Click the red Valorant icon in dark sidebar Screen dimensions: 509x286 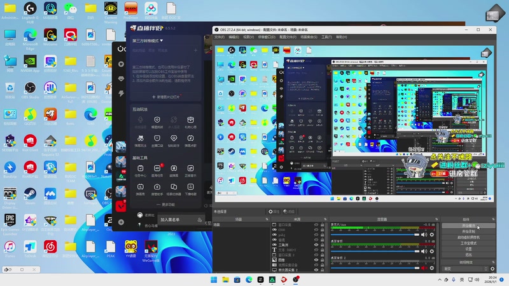point(121,206)
